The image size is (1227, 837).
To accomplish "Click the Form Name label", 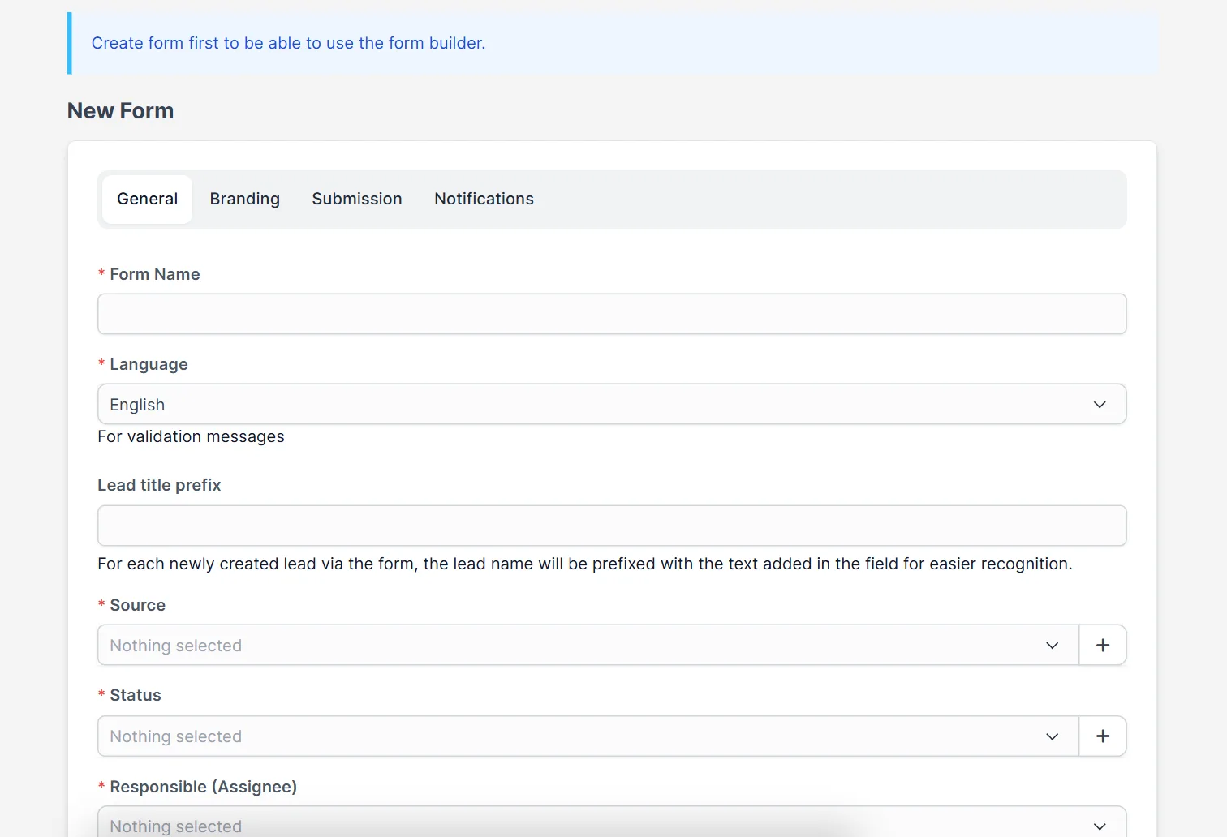I will [x=154, y=274].
